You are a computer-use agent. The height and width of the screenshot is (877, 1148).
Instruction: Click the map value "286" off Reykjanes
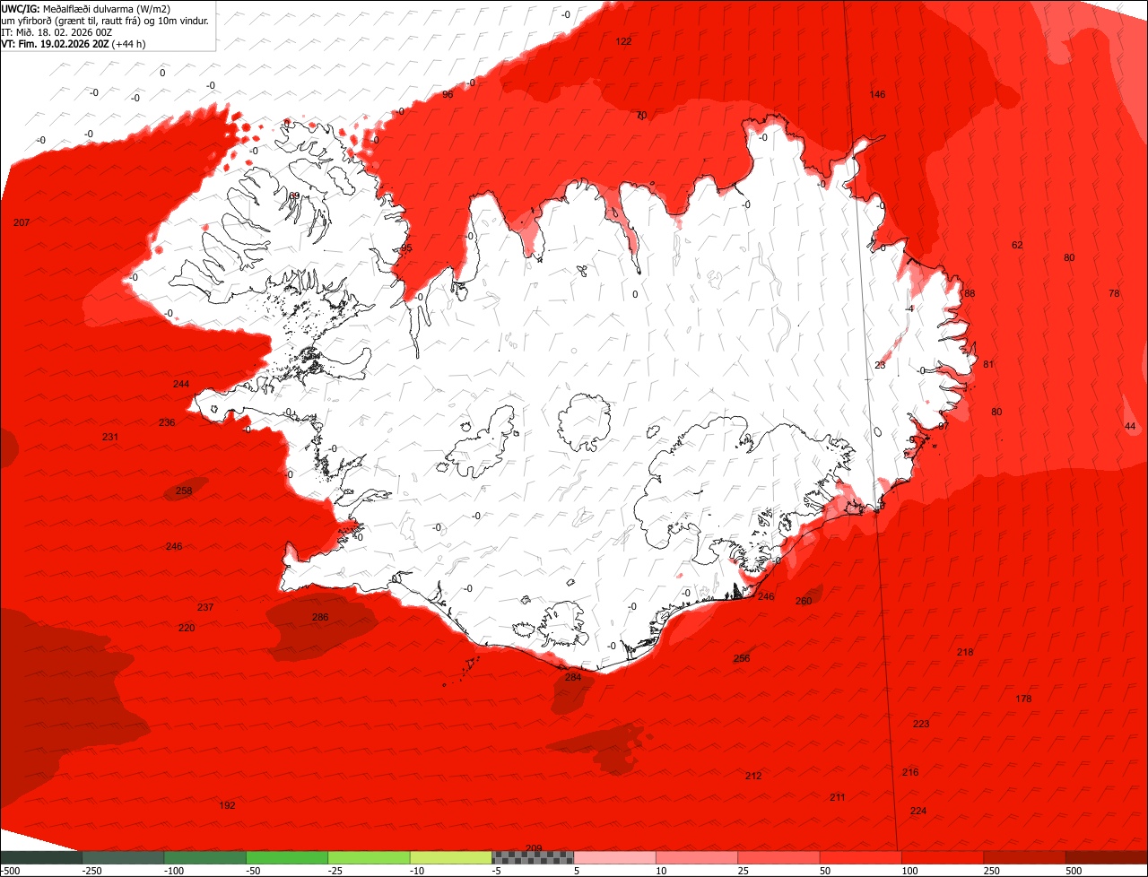pos(320,617)
